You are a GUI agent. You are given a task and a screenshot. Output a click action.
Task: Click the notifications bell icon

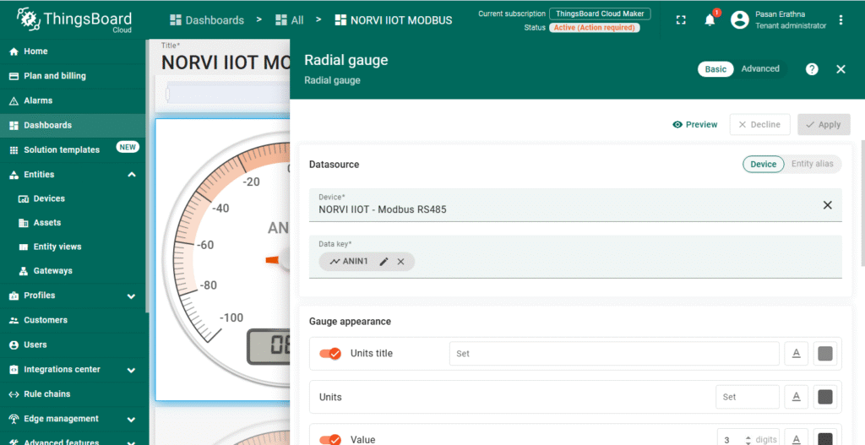(710, 19)
